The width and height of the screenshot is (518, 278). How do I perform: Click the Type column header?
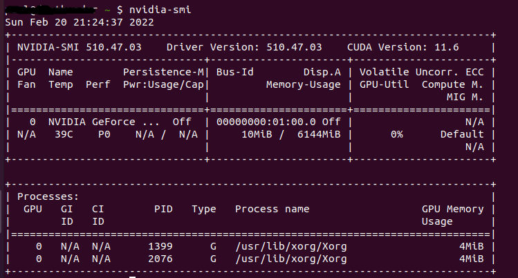[204, 209]
